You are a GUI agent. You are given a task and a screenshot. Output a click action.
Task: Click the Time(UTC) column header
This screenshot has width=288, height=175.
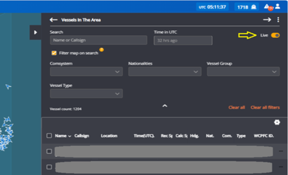144,136
